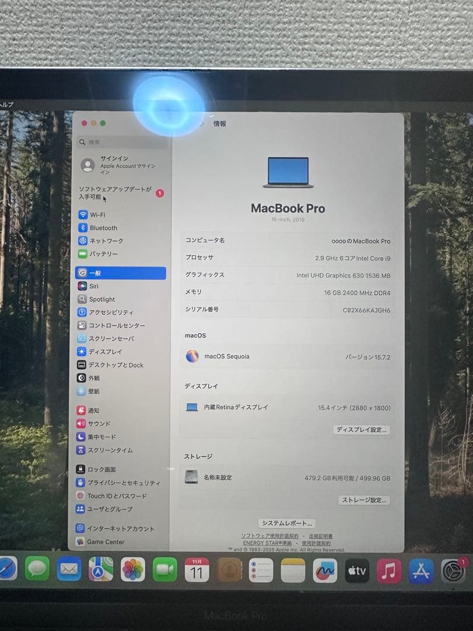Click the 名称未設定 storage row
This screenshot has height=631, width=473.
(x=286, y=478)
